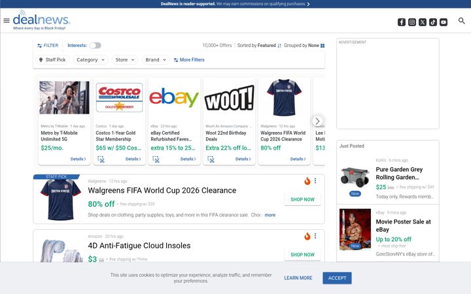Click flame hotness icon on Walgreens FIFA deal
The width and height of the screenshot is (471, 294).
pyautogui.click(x=307, y=181)
